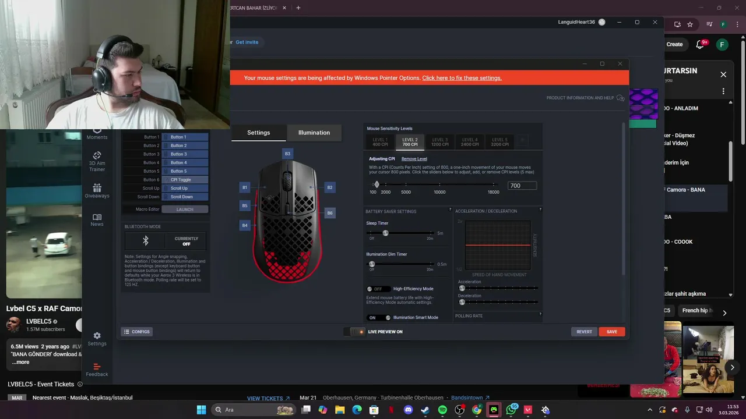Image resolution: width=746 pixels, height=419 pixels.
Task: Click 'Click here to fix these settings' link
Action: pos(462,78)
